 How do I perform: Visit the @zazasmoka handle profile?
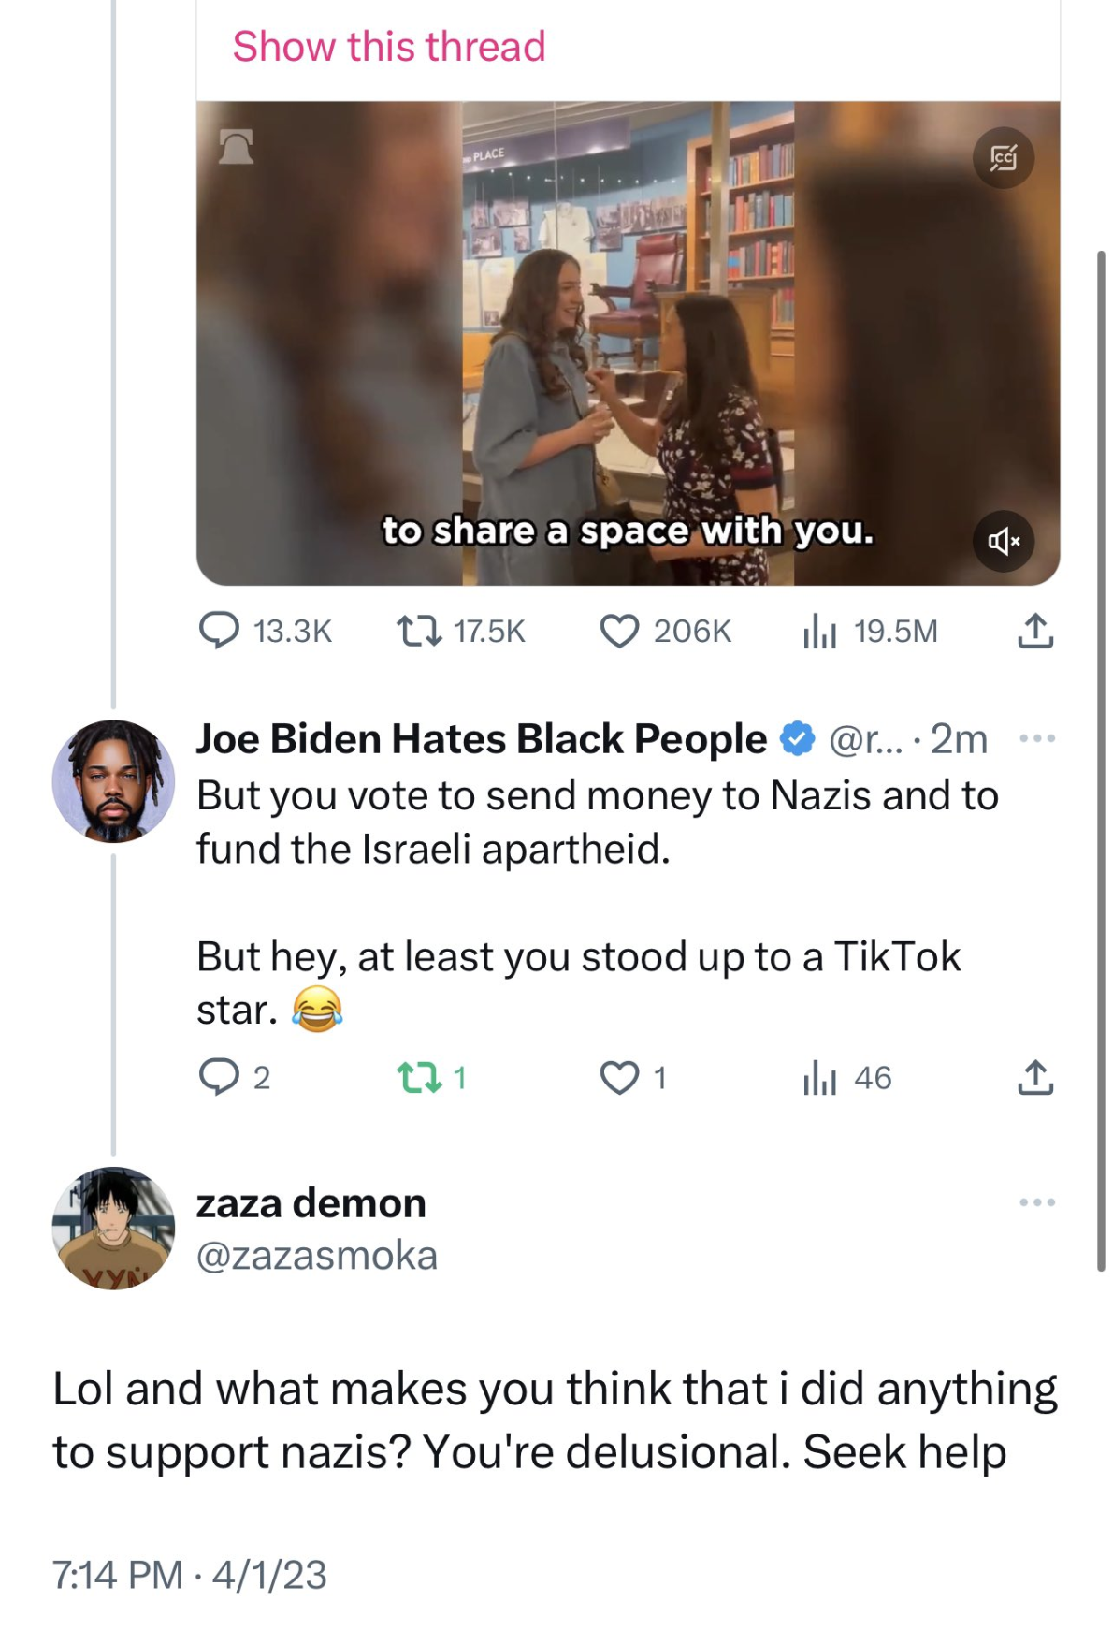[x=316, y=1256]
